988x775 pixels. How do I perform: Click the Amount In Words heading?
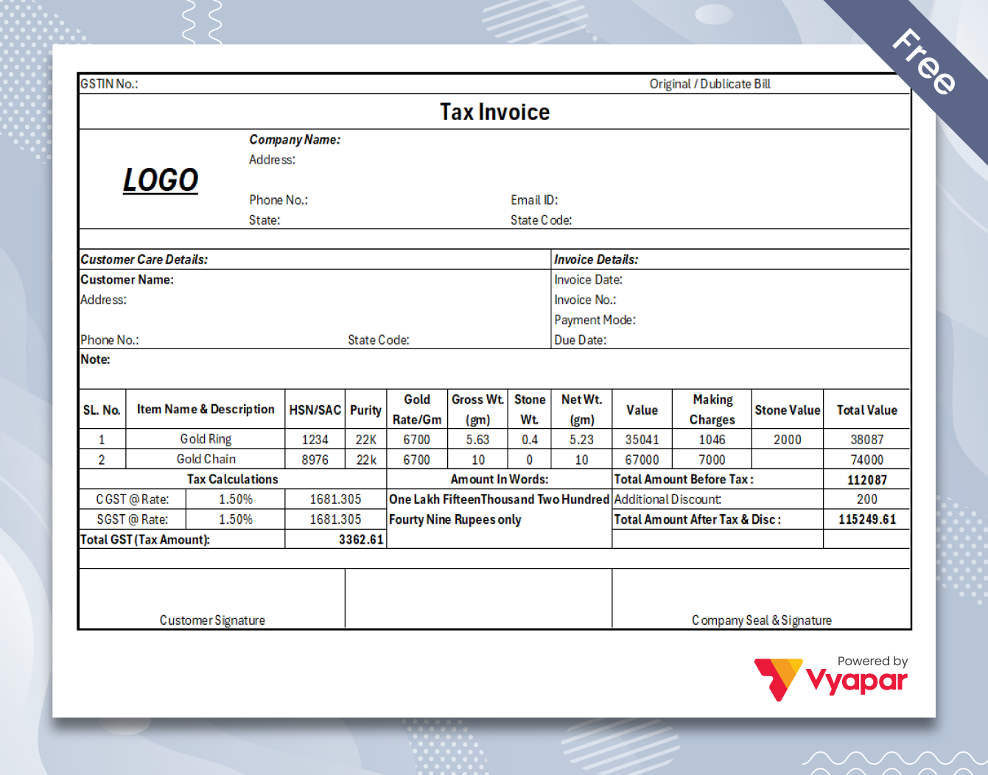click(x=500, y=480)
